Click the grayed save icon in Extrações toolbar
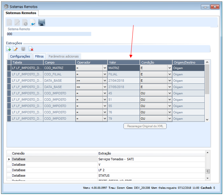The image size is (224, 195). 23,49
